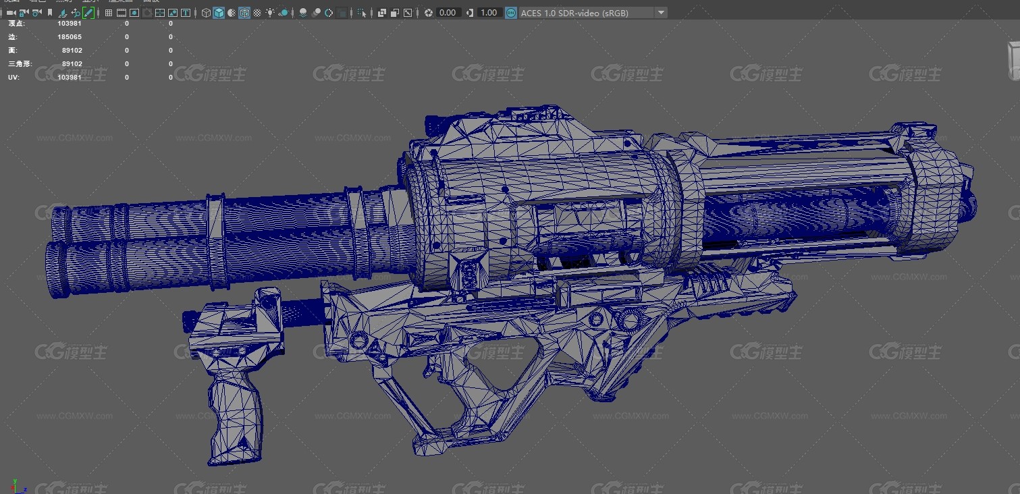Screen dimensions: 1020x494
Task: Toggle the Film Gate display
Action: (x=122, y=13)
